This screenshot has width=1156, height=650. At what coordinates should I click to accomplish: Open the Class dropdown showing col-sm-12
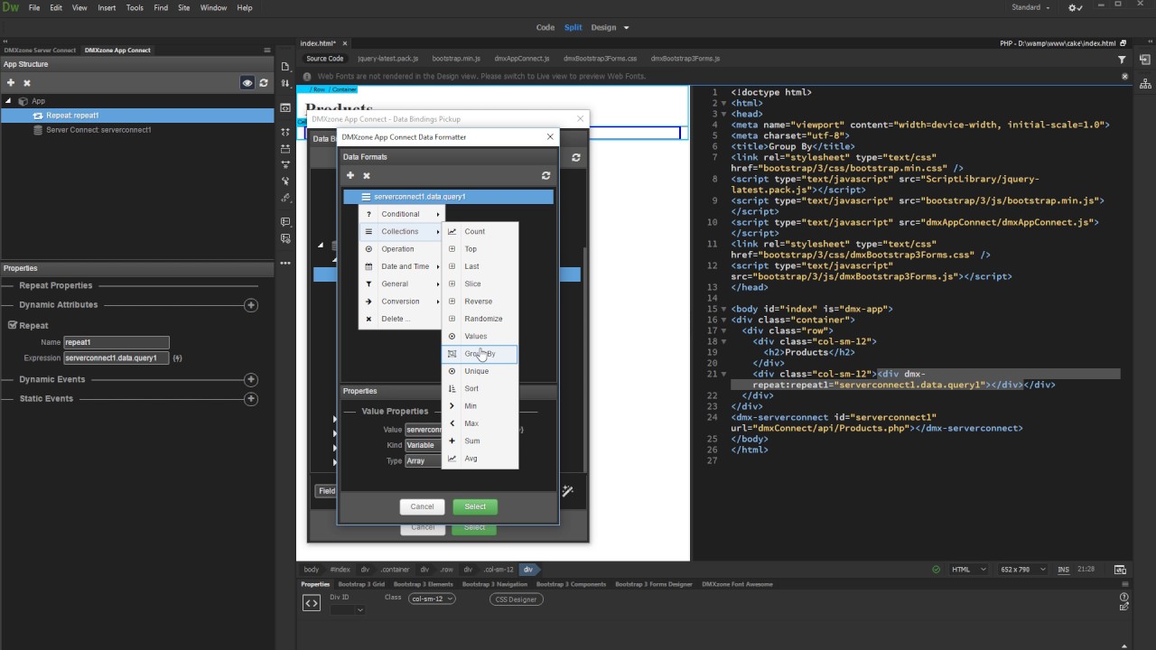point(432,599)
